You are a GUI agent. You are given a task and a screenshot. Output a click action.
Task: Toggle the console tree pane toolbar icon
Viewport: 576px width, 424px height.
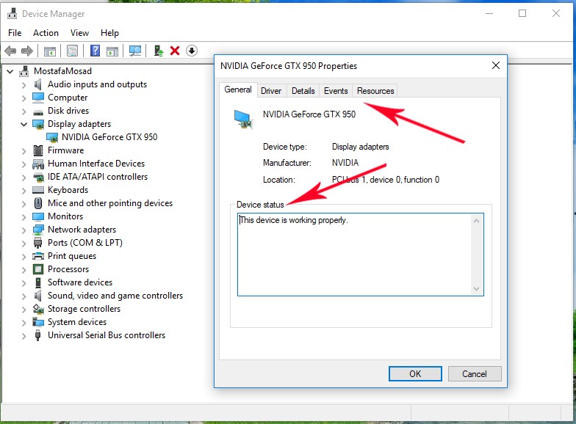tap(50, 51)
